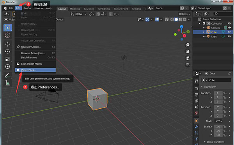The height and width of the screenshot is (145, 234).
Task: Select the Annotate pencil tool
Action: pos(8,75)
